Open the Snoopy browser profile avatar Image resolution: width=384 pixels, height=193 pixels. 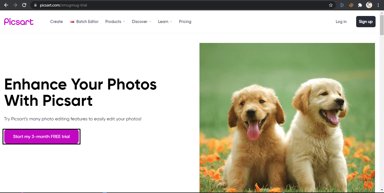(x=369, y=5)
